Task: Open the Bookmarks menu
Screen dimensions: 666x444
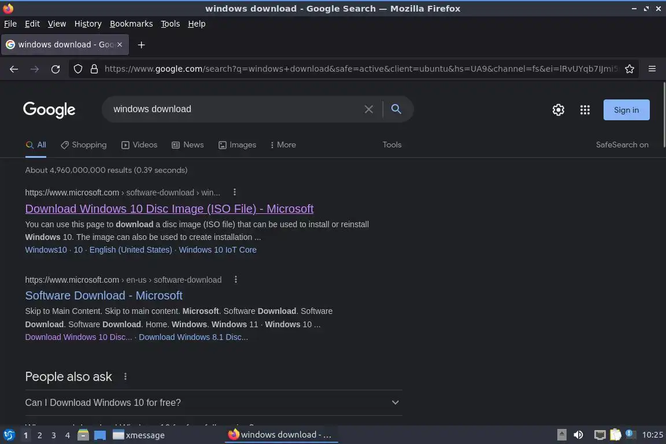Action: pos(131,24)
